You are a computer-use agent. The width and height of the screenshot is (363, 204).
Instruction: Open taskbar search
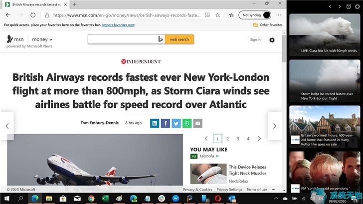(x=20, y=199)
